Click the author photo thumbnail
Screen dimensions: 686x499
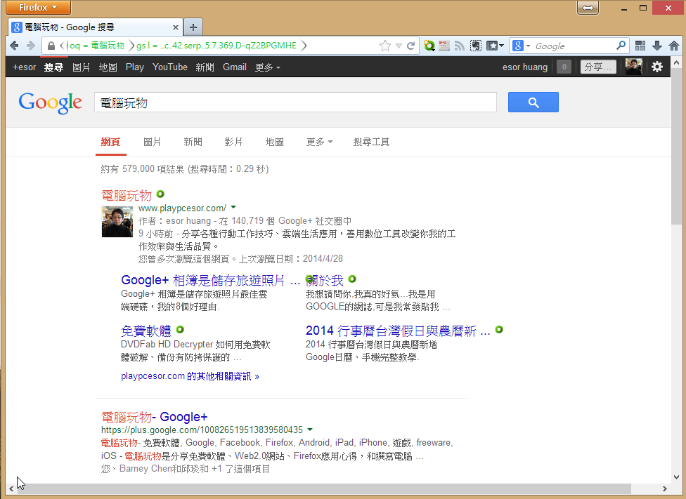click(x=117, y=222)
